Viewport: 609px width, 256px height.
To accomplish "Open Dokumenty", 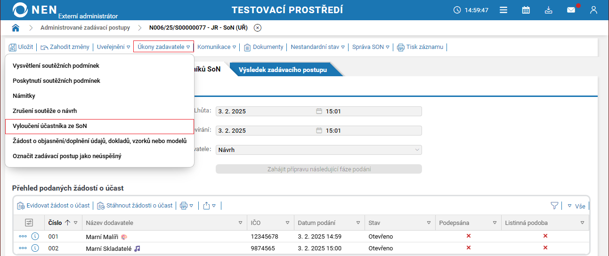I will pos(264,47).
